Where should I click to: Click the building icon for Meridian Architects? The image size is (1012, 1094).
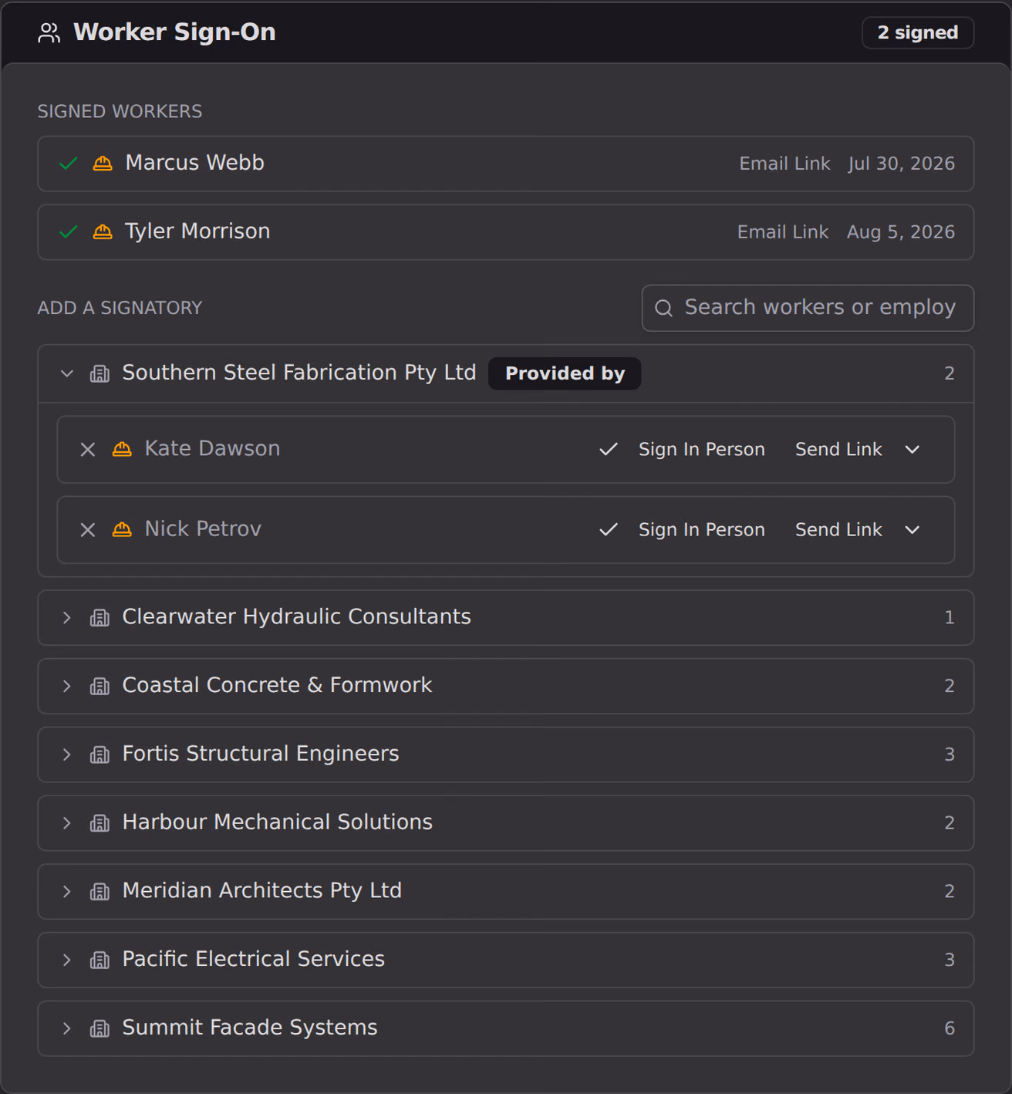click(100, 891)
